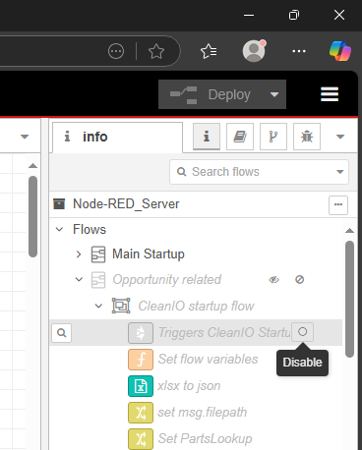
Task: Click the Deploy button
Action: click(x=211, y=94)
